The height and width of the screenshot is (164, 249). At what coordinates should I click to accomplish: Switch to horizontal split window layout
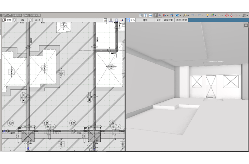[150, 15]
